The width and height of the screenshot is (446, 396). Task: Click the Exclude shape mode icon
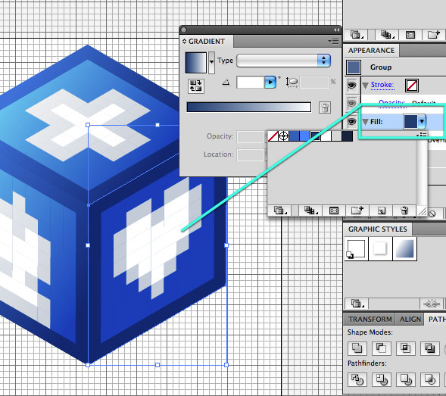tap(429, 348)
